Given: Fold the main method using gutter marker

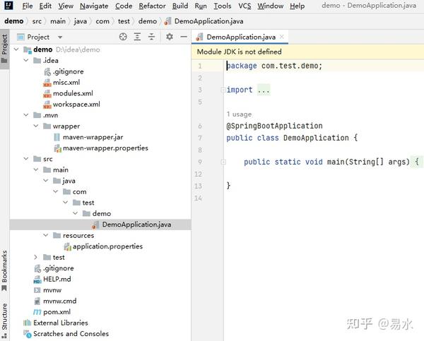Looking at the screenshot, I should pos(223,162).
